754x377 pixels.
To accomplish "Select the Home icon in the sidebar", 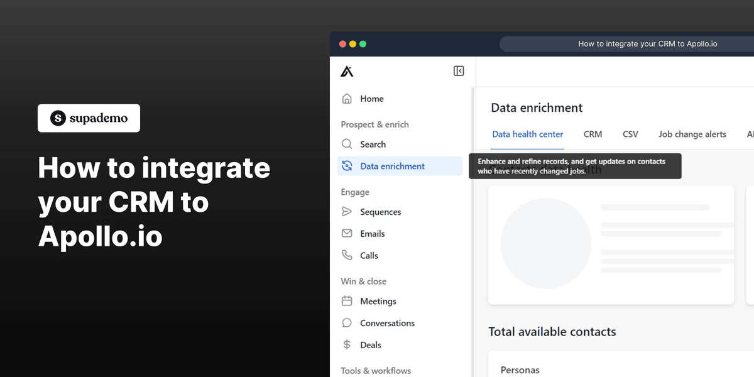I will (346, 99).
